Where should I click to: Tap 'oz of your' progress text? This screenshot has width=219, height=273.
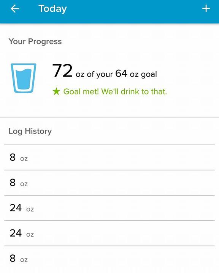94,74
